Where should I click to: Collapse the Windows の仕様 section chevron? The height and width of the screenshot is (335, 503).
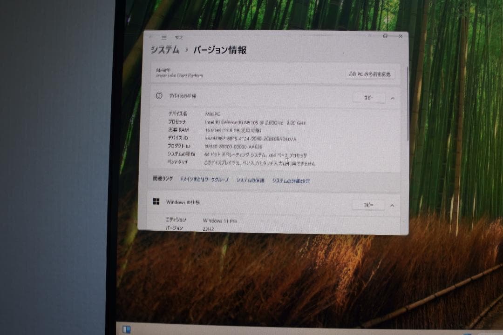(392, 205)
